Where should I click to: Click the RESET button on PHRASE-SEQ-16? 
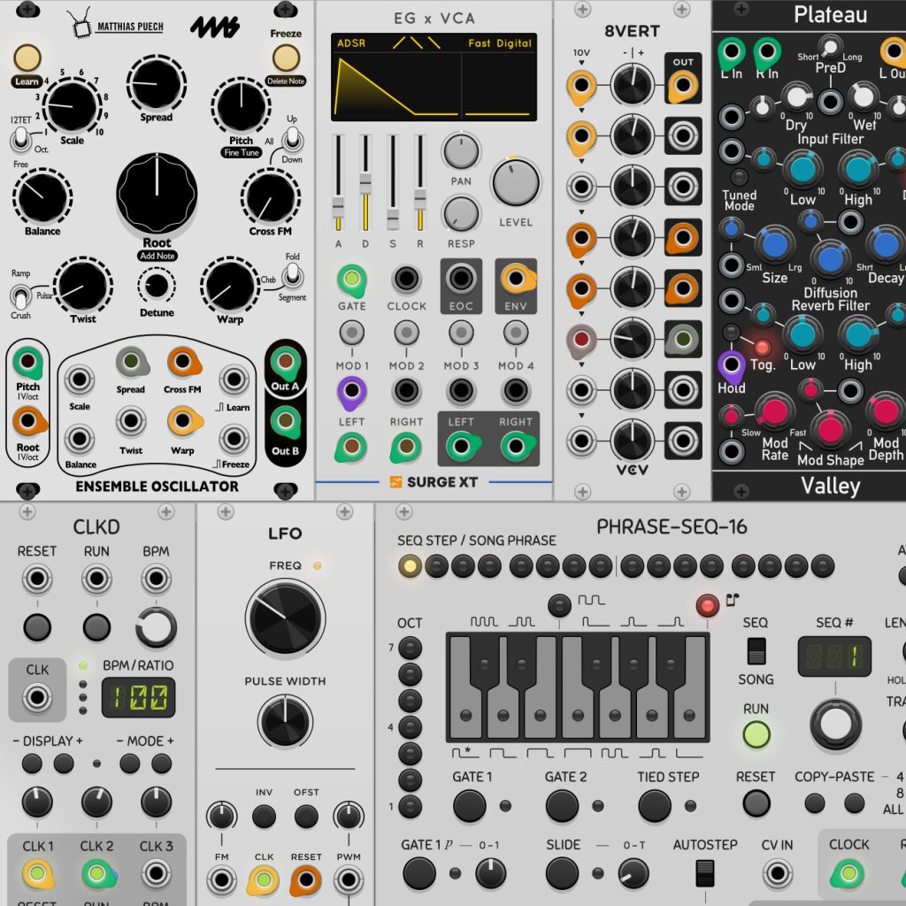756,803
